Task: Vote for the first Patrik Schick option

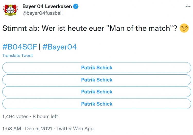Action: tap(97, 68)
